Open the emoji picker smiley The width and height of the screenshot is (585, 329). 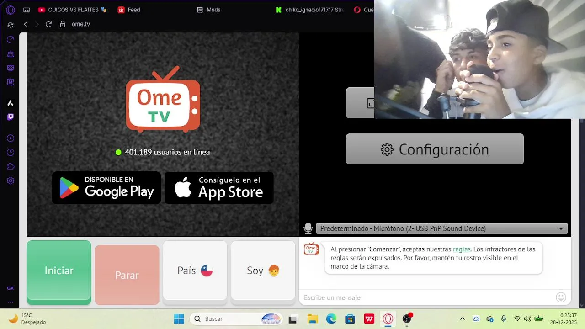pos(561,297)
